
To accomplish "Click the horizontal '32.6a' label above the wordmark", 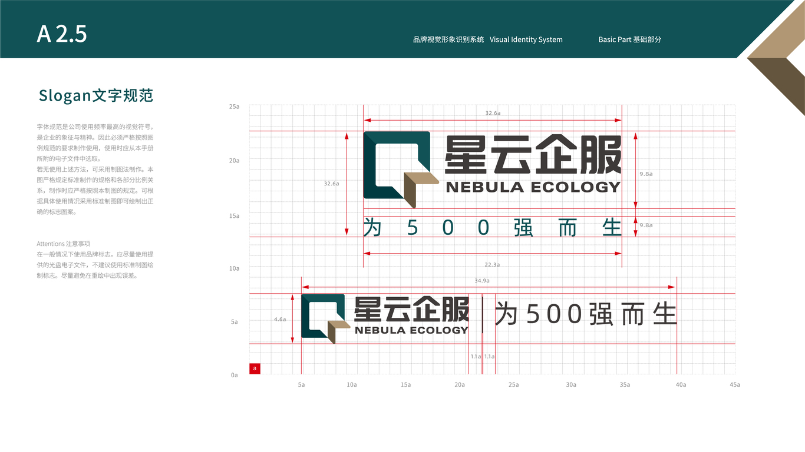I will coord(493,112).
